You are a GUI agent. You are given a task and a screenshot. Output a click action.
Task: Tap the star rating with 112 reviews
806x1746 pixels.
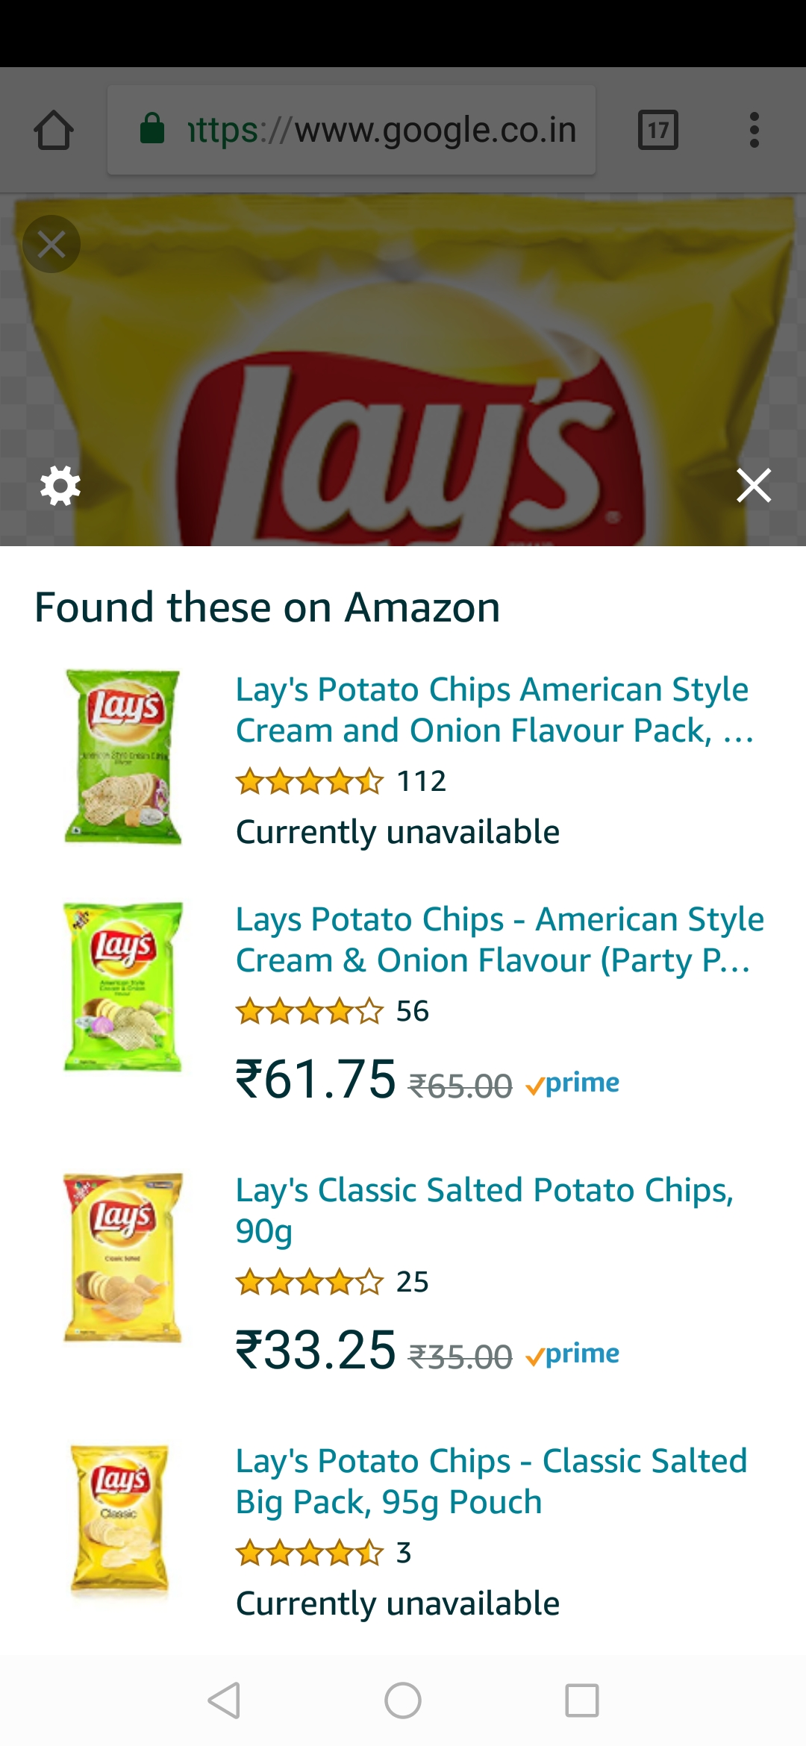(309, 782)
